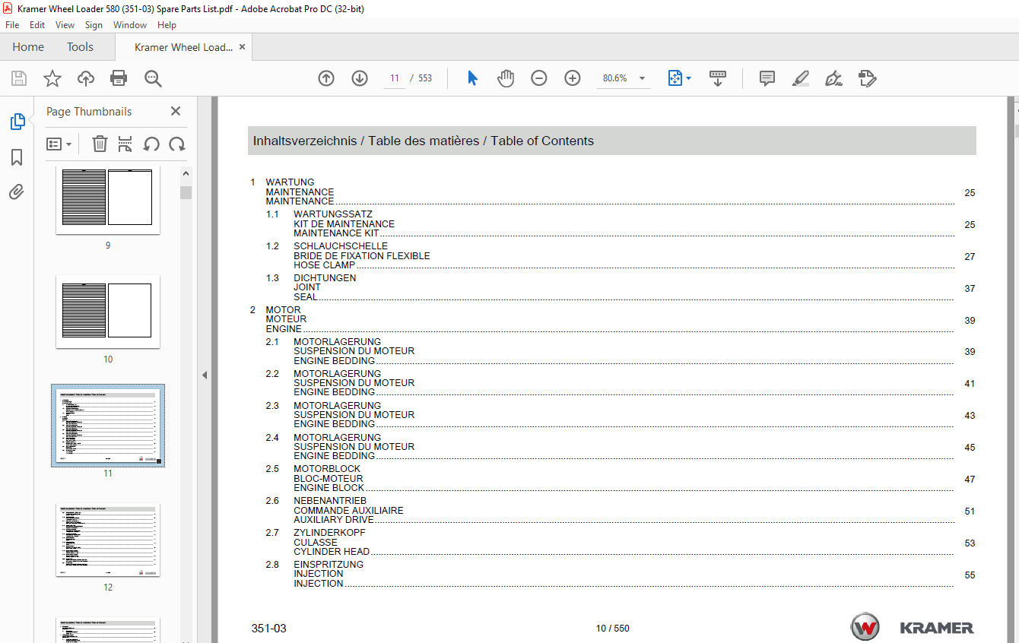Close the Page Thumbnails panel
This screenshot has width=1019, height=643.
(176, 111)
